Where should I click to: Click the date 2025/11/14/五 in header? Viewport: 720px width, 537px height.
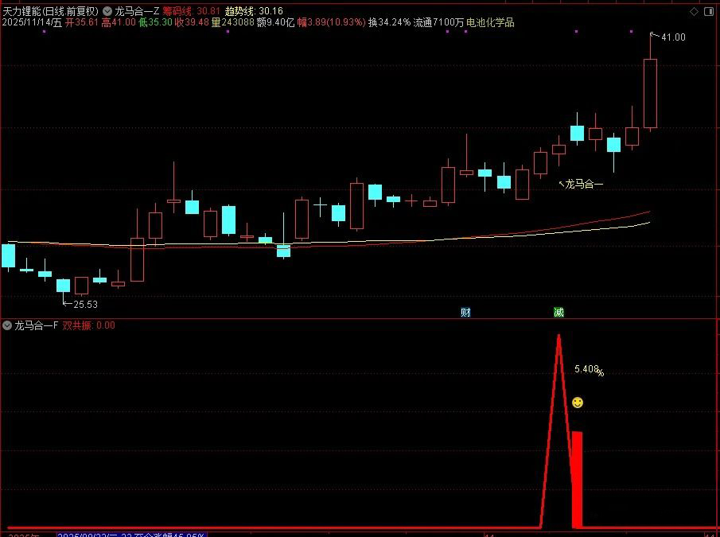(32, 22)
